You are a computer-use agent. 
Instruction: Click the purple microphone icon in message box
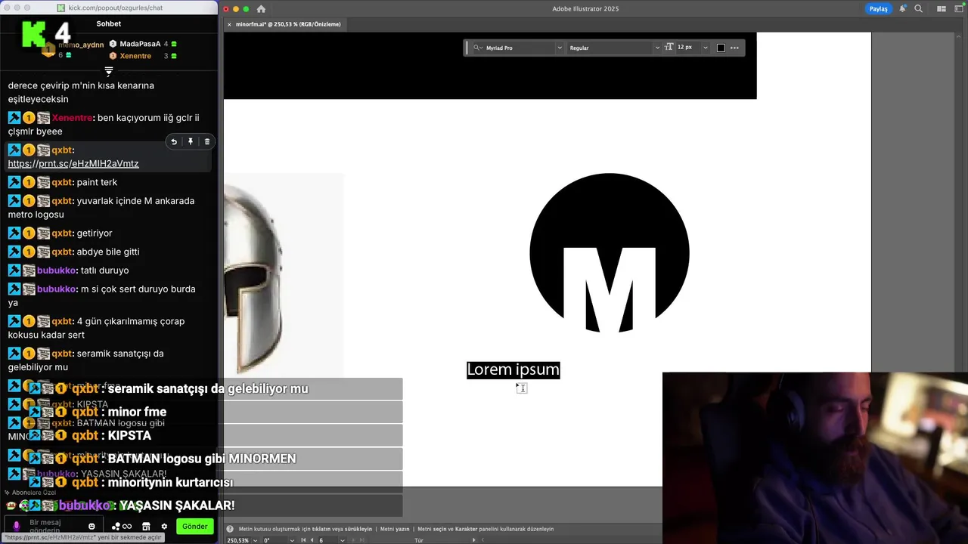[17, 526]
